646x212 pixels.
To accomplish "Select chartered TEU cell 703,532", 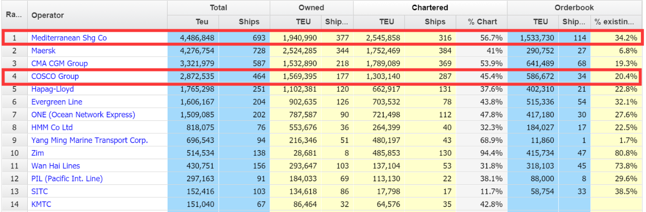I will click(x=379, y=102).
